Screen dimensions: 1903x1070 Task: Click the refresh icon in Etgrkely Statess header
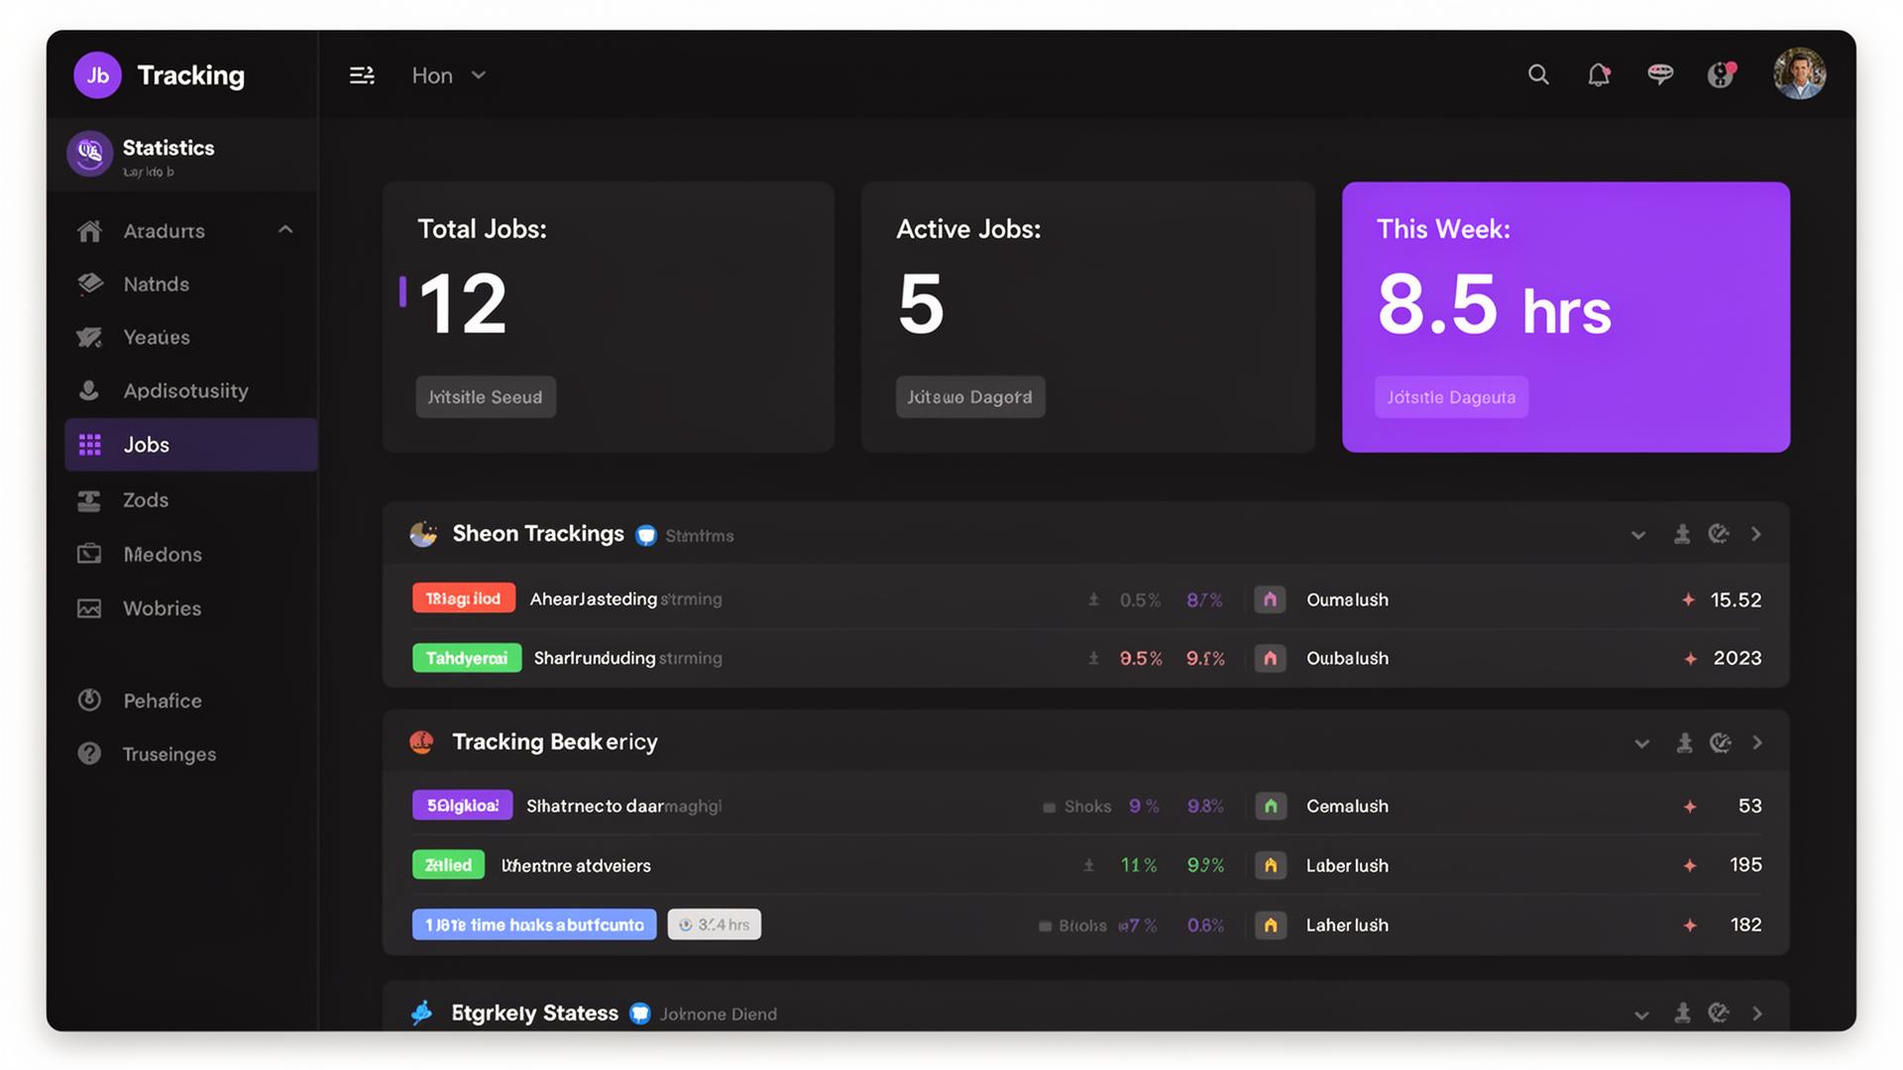[1719, 1013]
